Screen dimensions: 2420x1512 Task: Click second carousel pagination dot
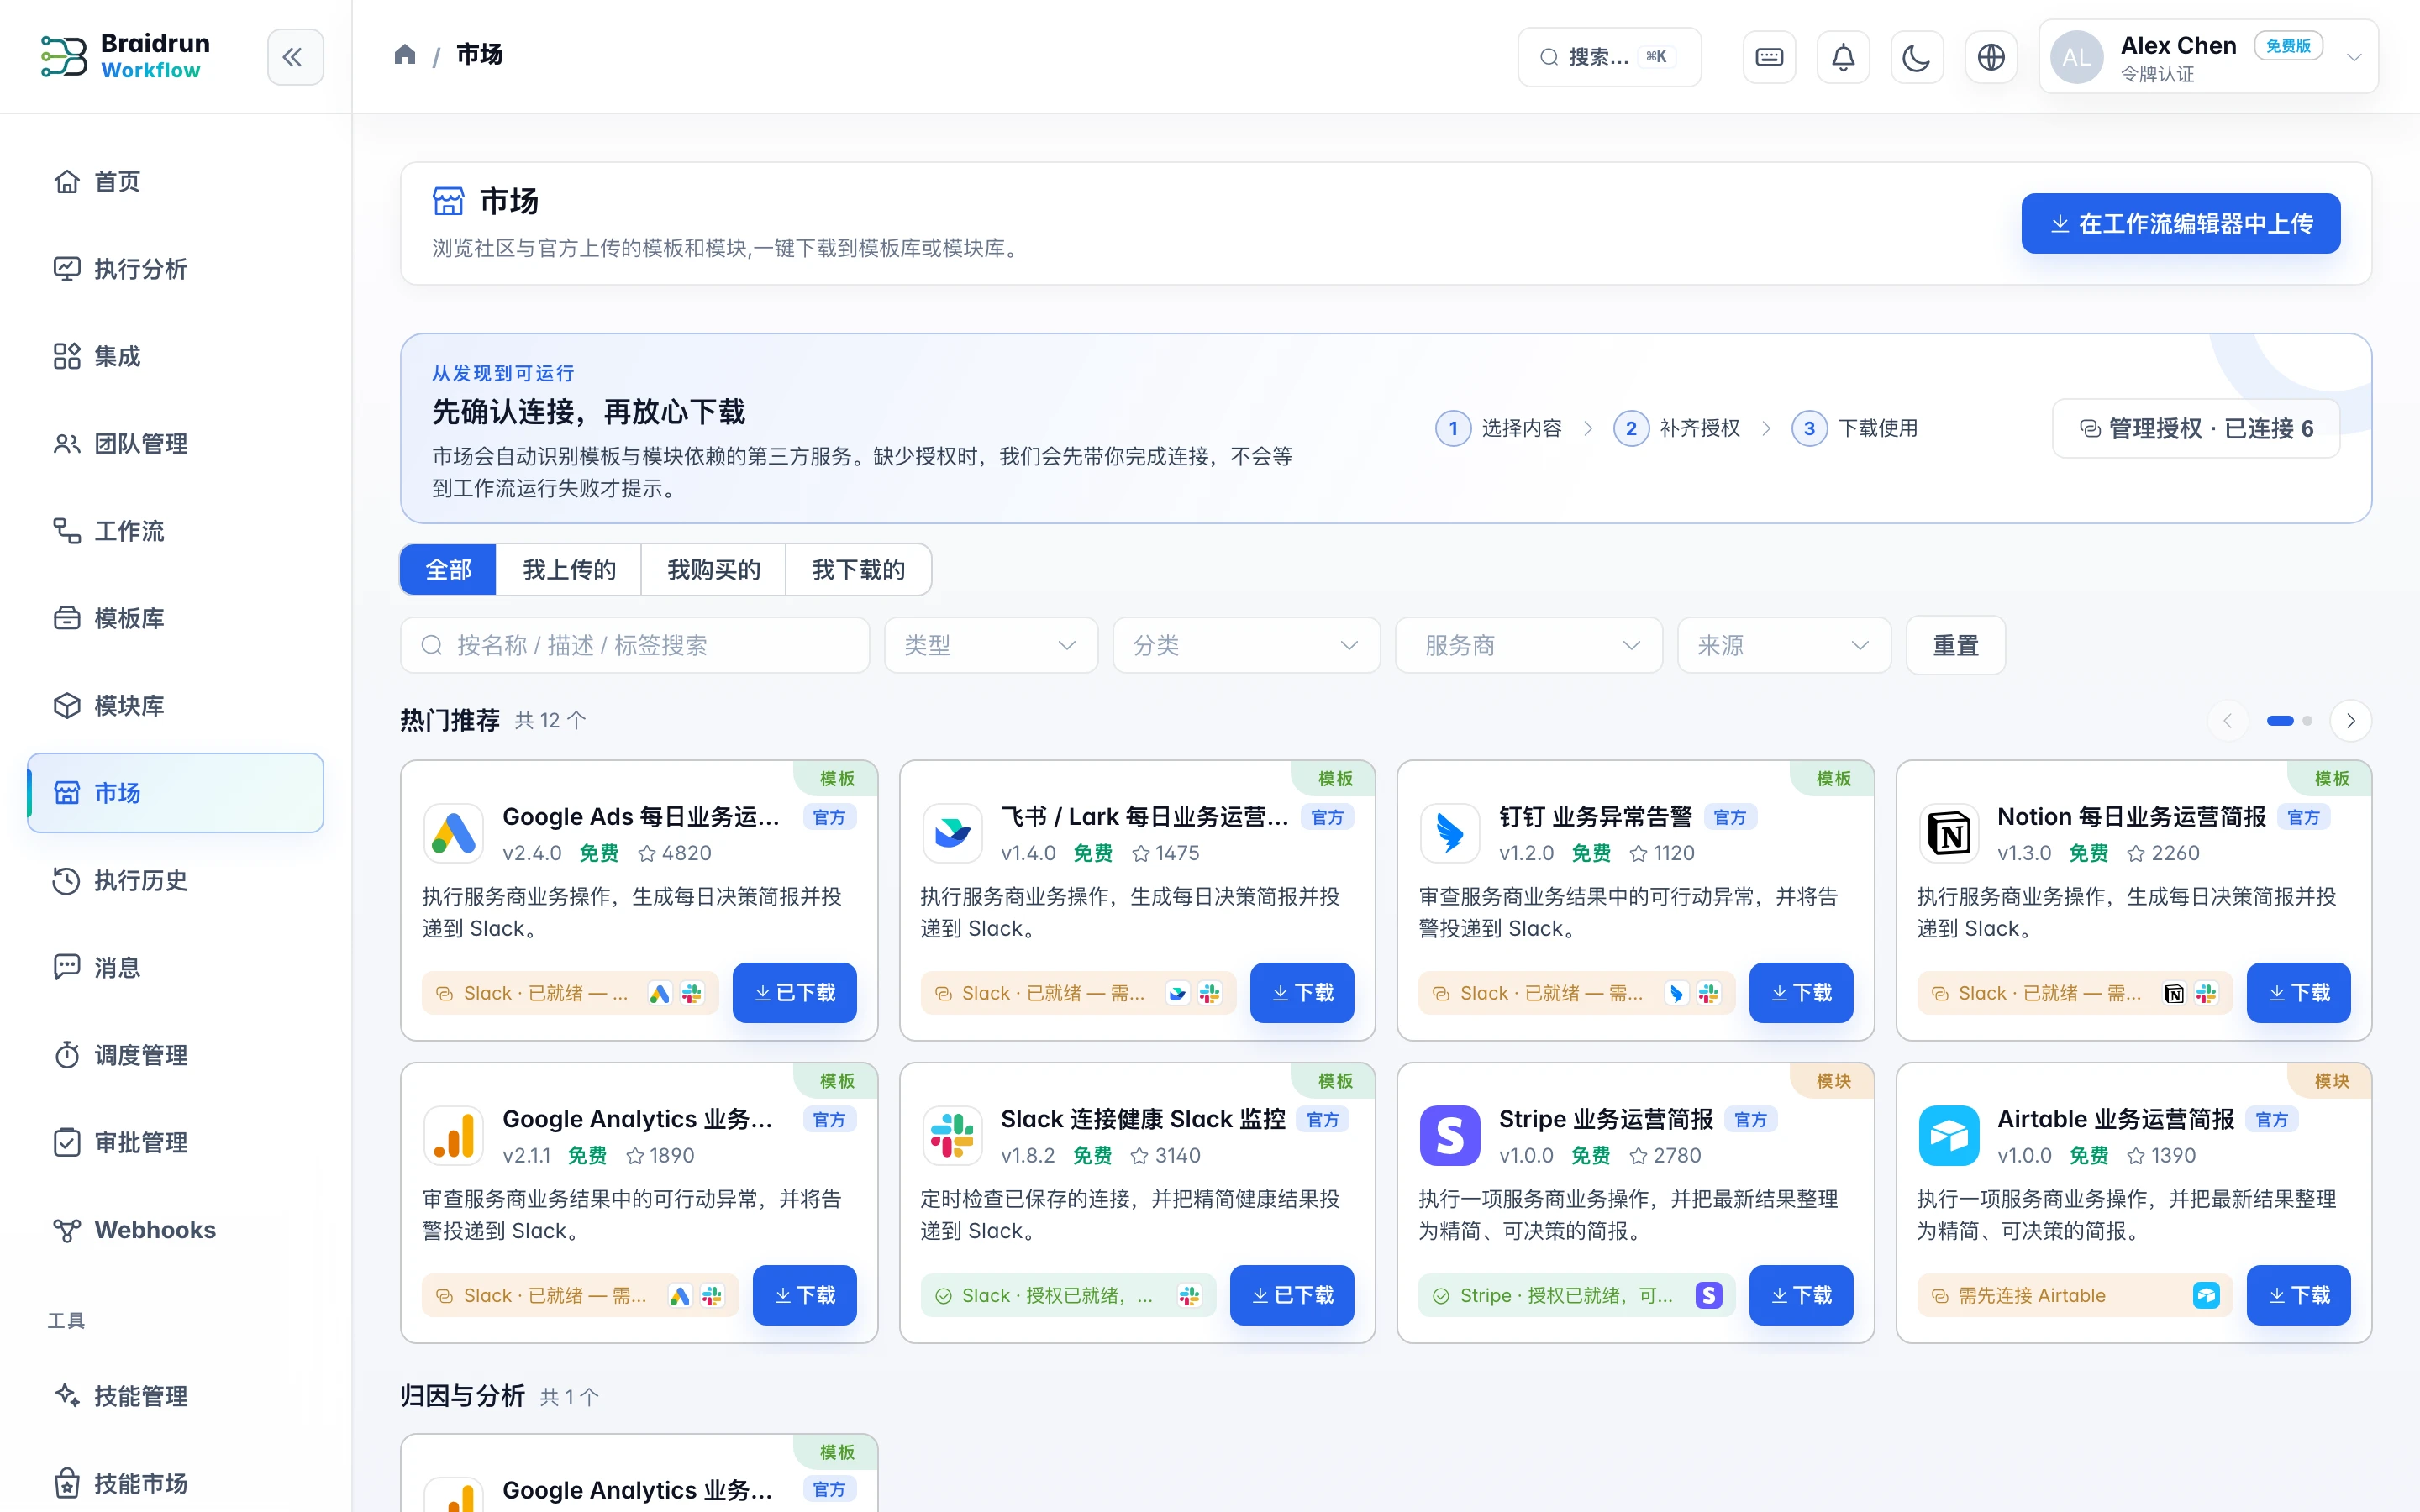click(x=2307, y=721)
